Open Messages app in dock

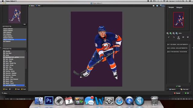point(90,101)
